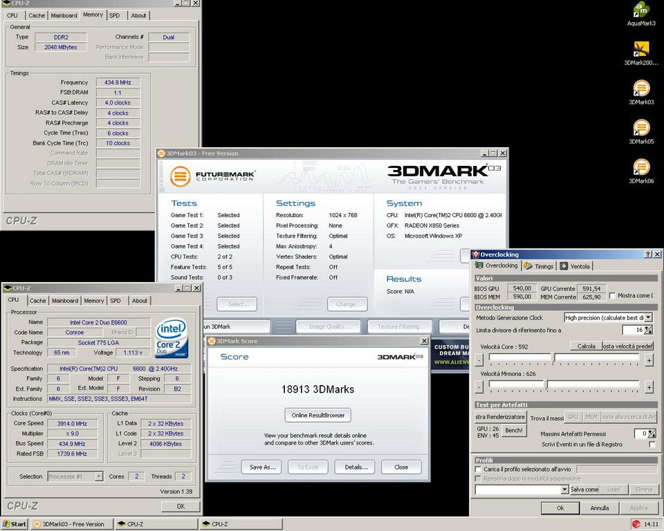Screen dimensions: 664x531
Task: Click the first CPU-Z taskbar button
Action: (157, 524)
